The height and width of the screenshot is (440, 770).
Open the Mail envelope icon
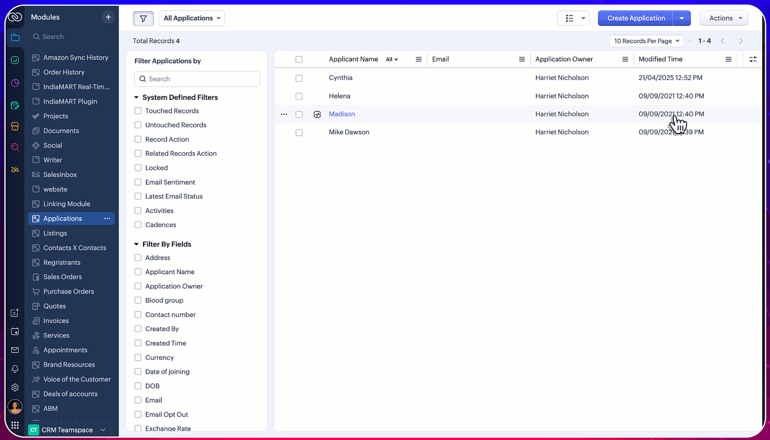[15, 350]
